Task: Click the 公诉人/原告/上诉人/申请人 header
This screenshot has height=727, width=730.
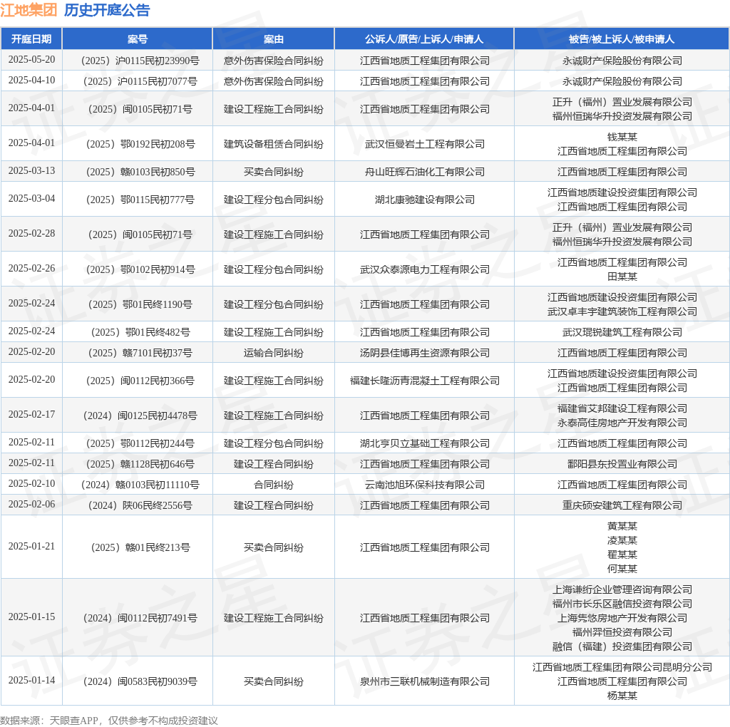Action: tap(424, 39)
